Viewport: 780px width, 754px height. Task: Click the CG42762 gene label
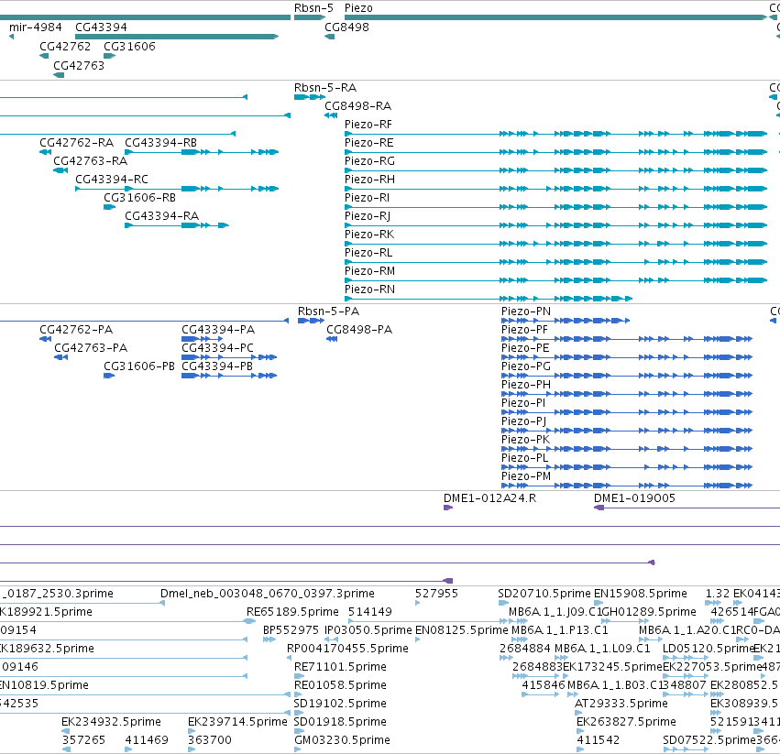(65, 47)
